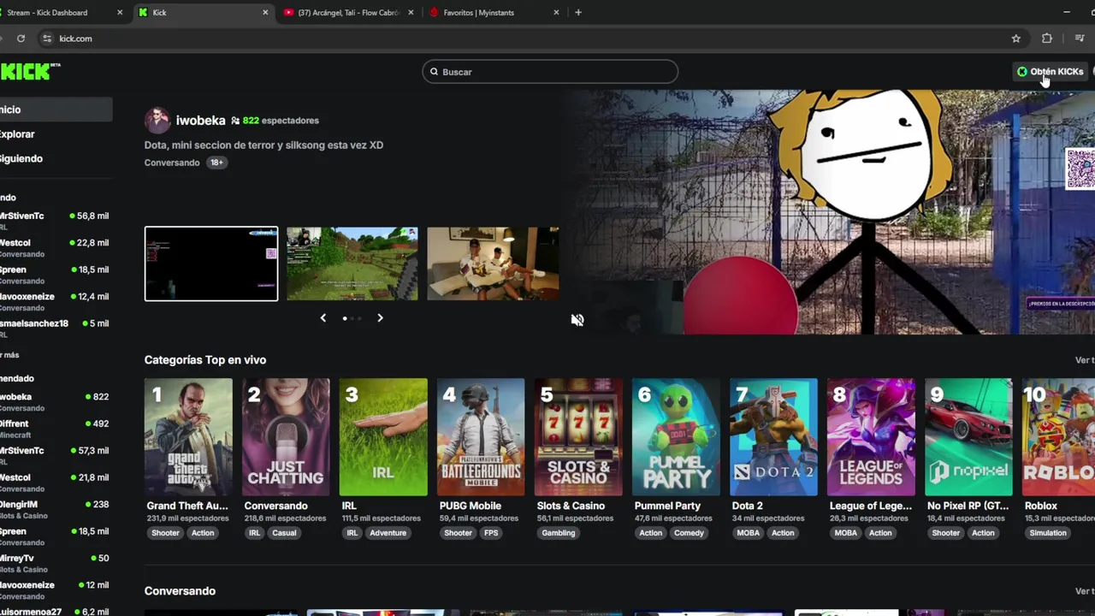Open Westcol channel with 22,8 mil viewers
The width and height of the screenshot is (1095, 616).
click(x=55, y=248)
